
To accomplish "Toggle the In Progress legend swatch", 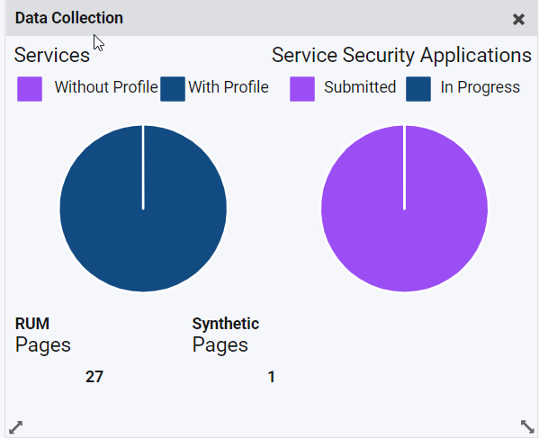I will tap(418, 89).
